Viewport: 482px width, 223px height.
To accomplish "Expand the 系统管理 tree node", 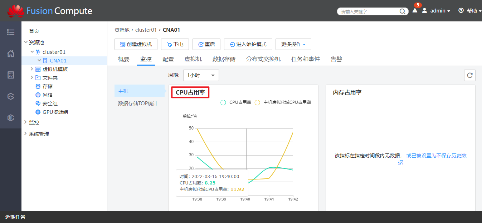I will [25, 133].
